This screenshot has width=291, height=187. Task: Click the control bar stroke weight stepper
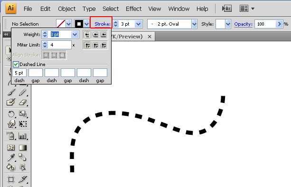[x=116, y=24]
